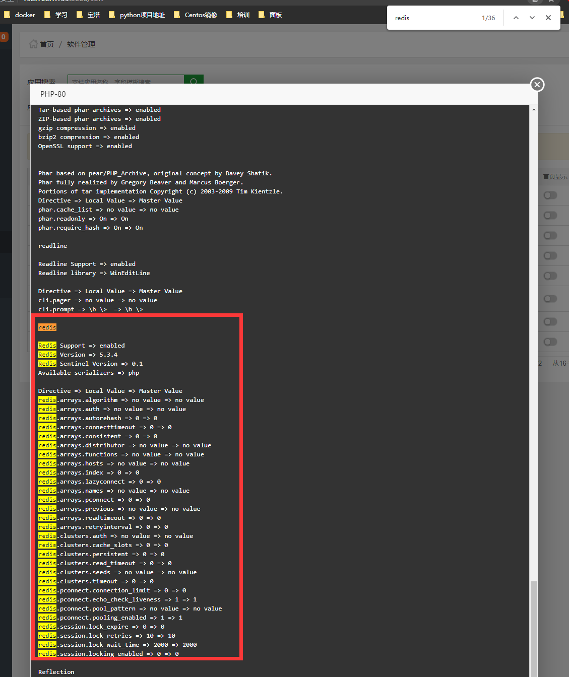
Task: Click the redis.arrays.auth line
Action: (112, 409)
